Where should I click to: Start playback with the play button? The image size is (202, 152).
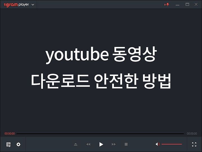pos(101,144)
